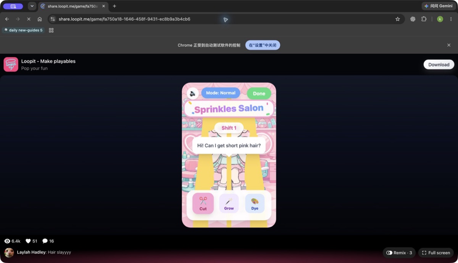The height and width of the screenshot is (263, 458).
Task: Click the customer speech bubble about pink hair
Action: pos(229,146)
